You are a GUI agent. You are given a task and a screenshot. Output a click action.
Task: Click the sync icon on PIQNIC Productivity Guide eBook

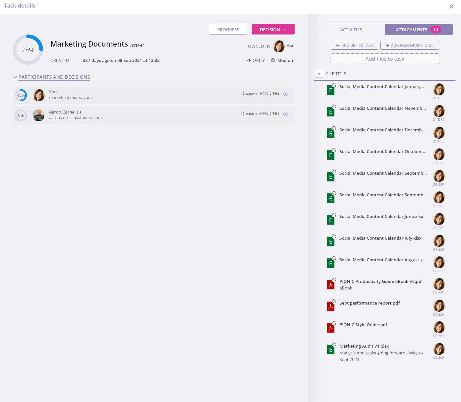(x=334, y=280)
